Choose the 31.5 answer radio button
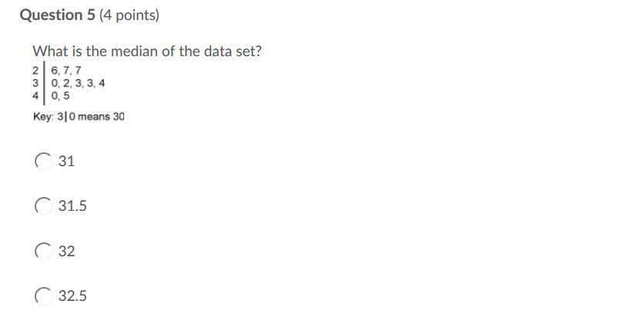This screenshot has height=324, width=618. 43,206
